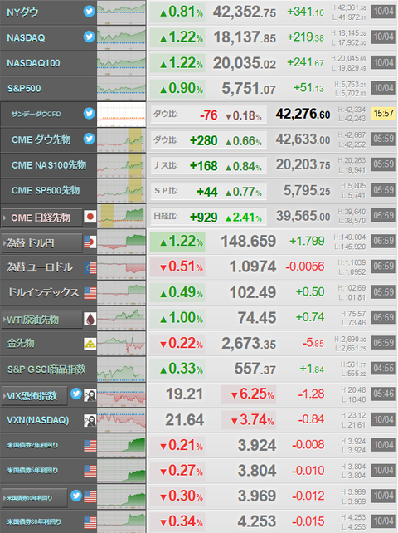Expand the WTI原油先物 row

pos(41,320)
